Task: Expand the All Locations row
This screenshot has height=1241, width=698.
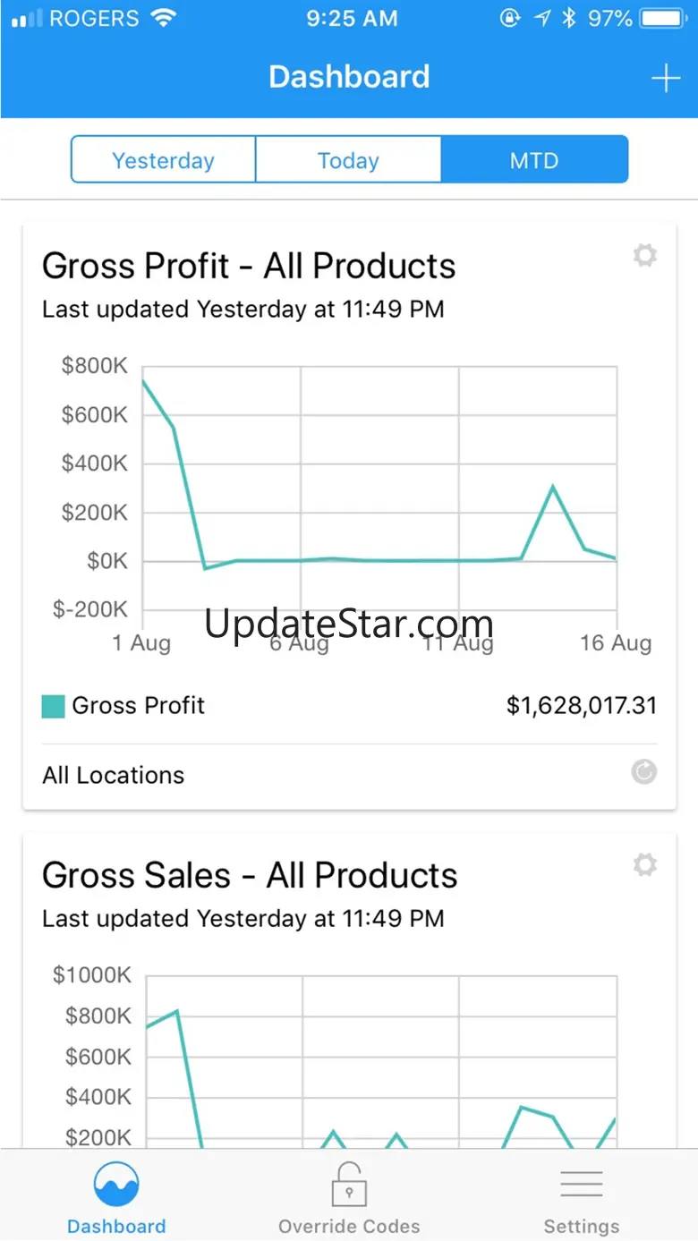Action: (x=349, y=775)
